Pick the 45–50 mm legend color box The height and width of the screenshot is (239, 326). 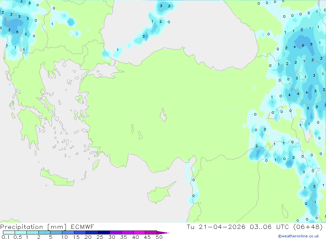pos(151,232)
